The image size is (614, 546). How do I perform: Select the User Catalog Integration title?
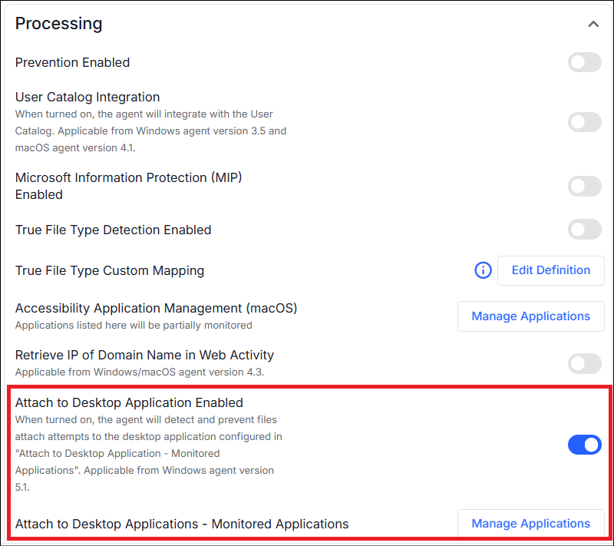pyautogui.click(x=87, y=98)
